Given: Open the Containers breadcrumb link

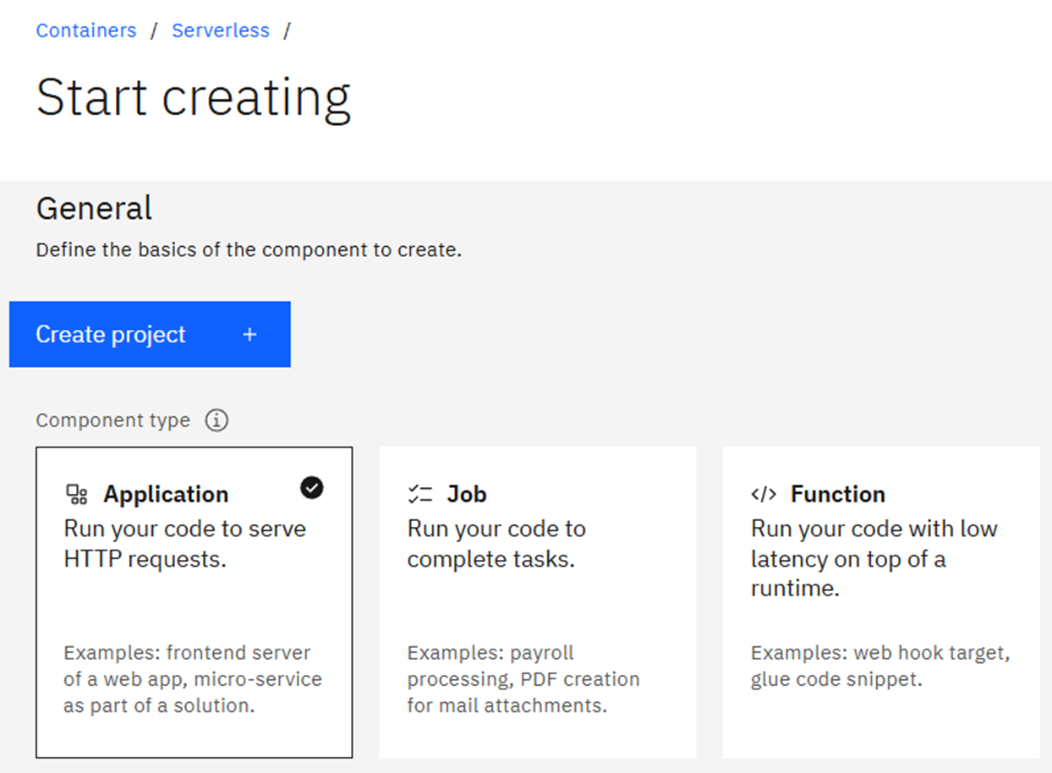Looking at the screenshot, I should 85,30.
